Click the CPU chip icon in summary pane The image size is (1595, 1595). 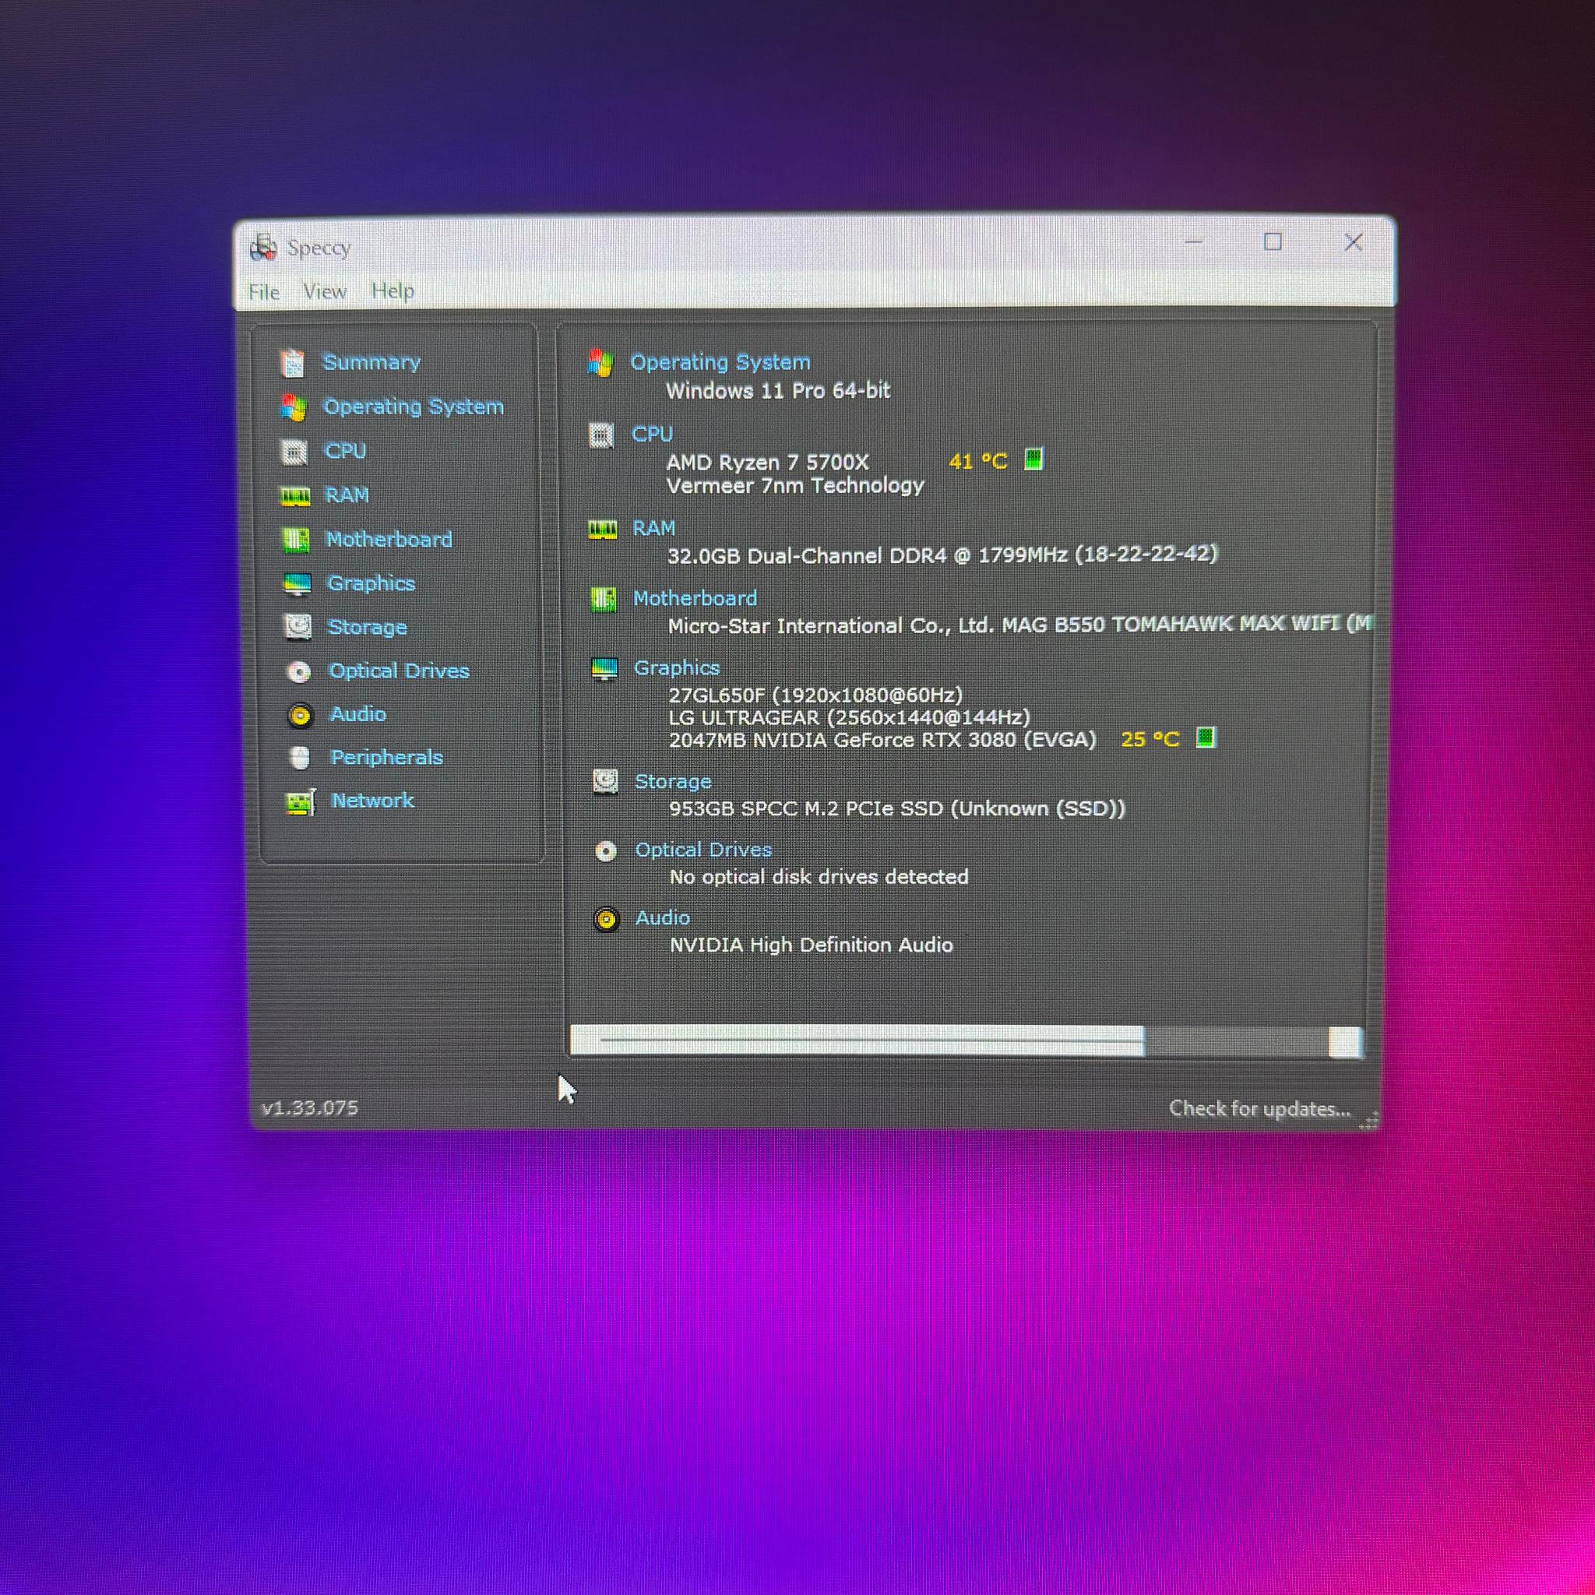(601, 435)
